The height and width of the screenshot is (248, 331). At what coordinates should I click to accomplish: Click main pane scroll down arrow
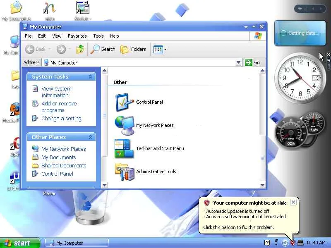coord(262,185)
